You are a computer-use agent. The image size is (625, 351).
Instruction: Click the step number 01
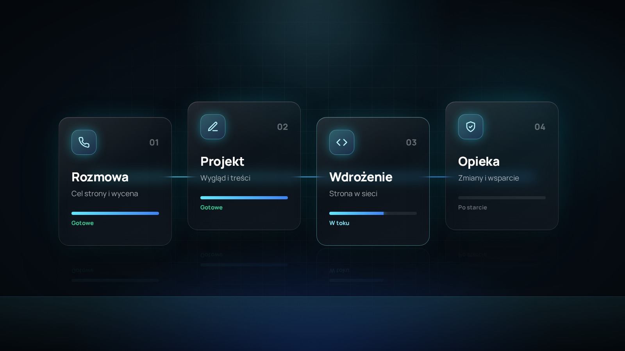pos(154,142)
